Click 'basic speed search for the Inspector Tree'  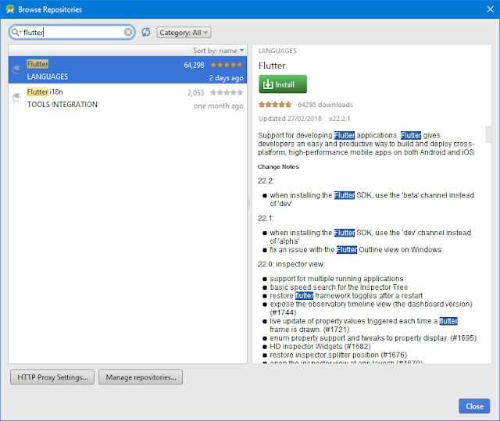pos(338,287)
